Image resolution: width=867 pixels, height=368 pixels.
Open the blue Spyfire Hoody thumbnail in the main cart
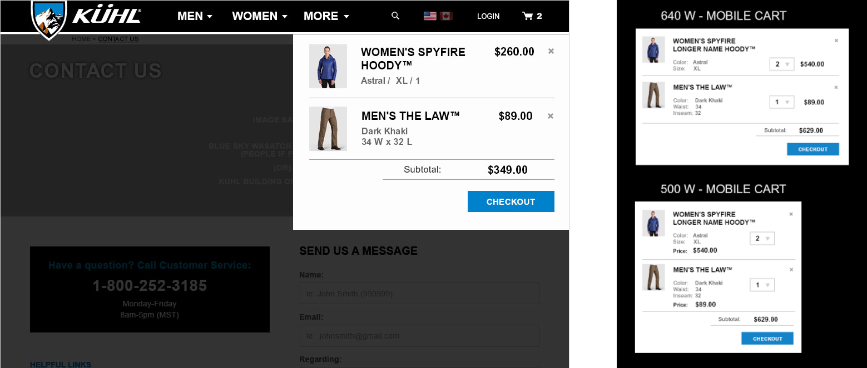pos(328,66)
